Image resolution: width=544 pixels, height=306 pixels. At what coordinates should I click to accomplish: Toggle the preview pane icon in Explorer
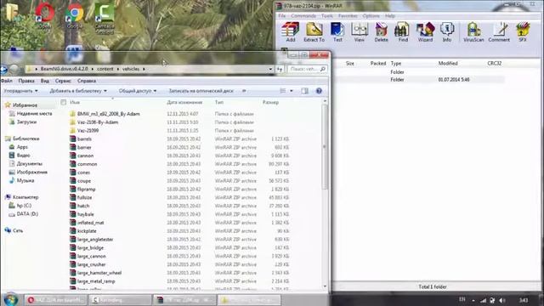click(304, 91)
